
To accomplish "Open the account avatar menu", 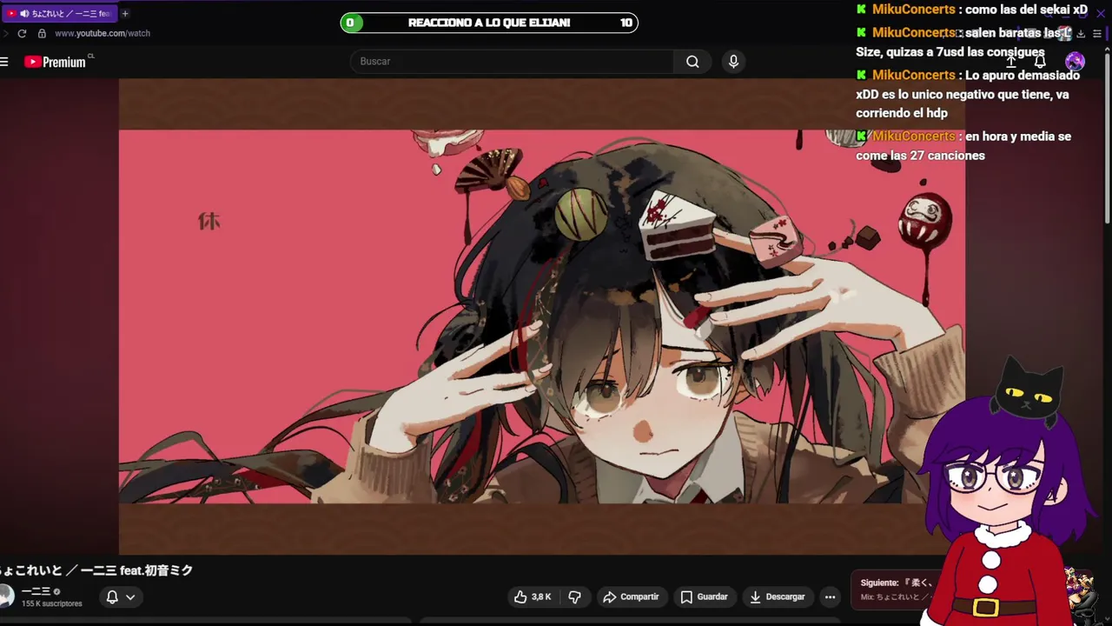I will 1076,62.
